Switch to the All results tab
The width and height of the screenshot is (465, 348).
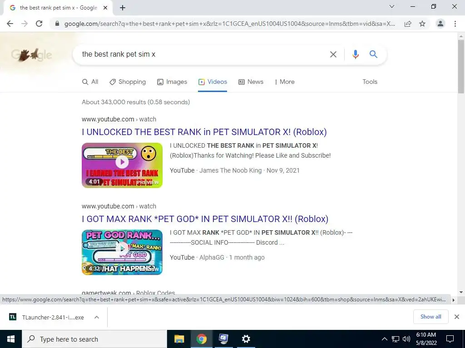pos(90,82)
